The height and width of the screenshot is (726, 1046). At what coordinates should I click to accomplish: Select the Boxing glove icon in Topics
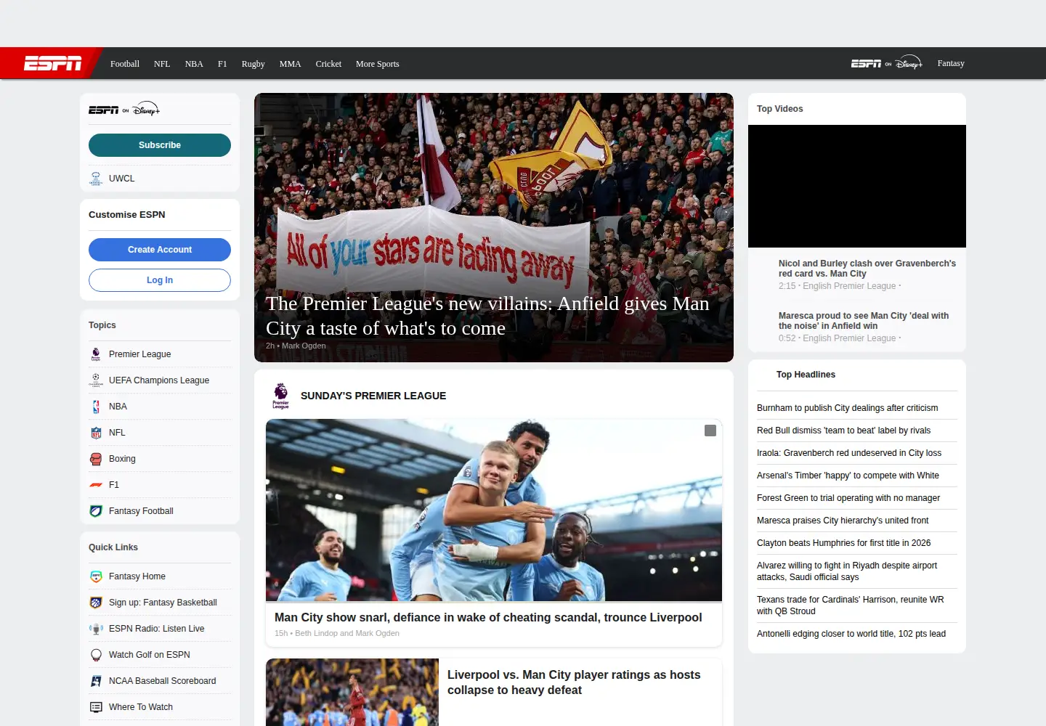click(96, 459)
